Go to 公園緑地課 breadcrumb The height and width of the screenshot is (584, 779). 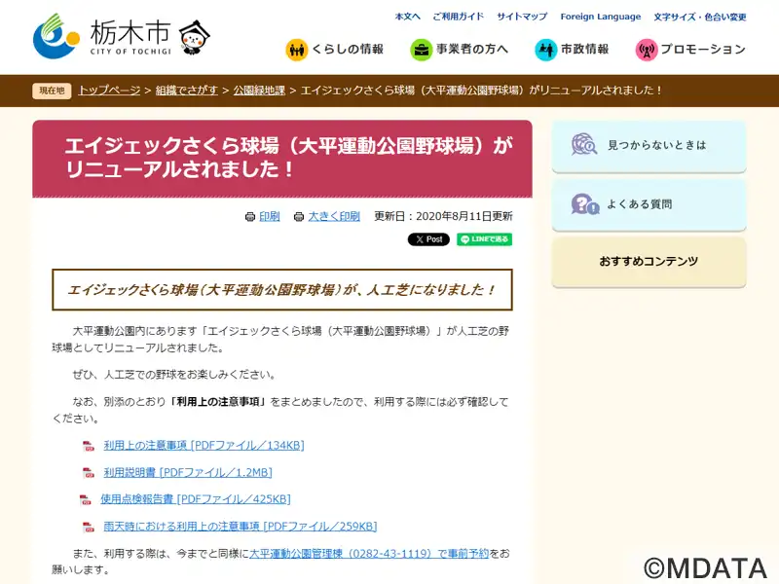pos(259,91)
